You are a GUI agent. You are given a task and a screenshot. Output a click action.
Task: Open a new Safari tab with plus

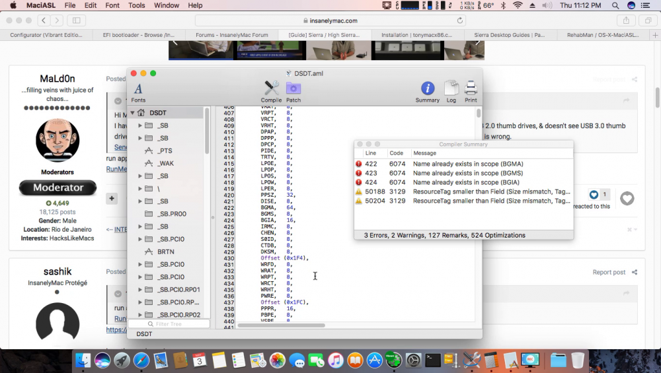coord(655,35)
